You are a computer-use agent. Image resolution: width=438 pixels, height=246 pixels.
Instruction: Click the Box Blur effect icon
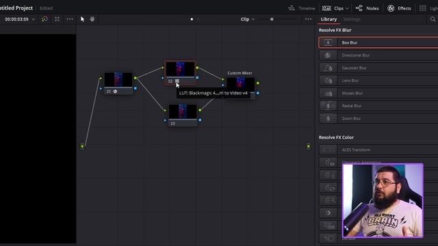pos(328,42)
